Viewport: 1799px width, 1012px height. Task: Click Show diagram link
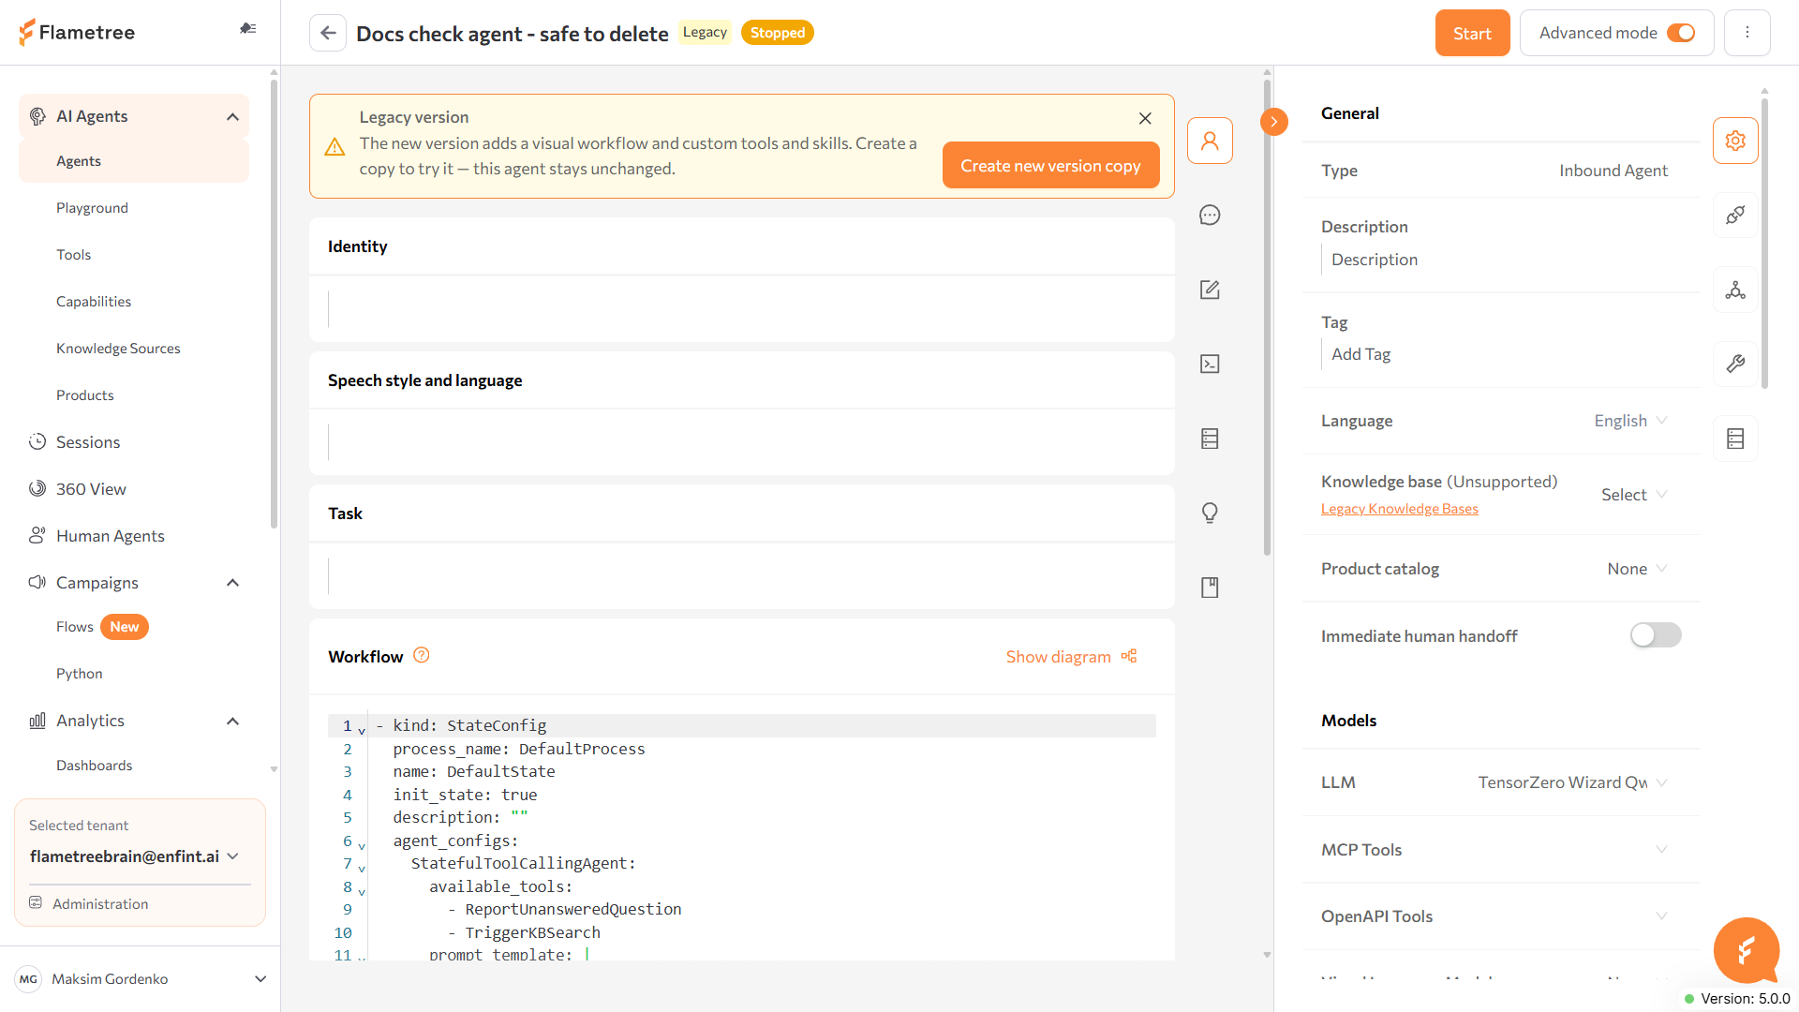click(1072, 657)
